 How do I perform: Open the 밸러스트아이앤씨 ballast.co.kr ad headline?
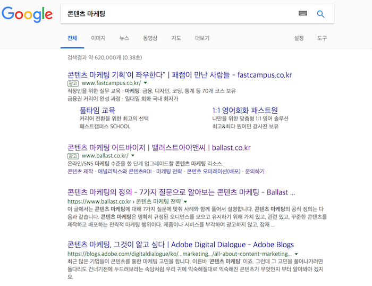[x=159, y=148]
